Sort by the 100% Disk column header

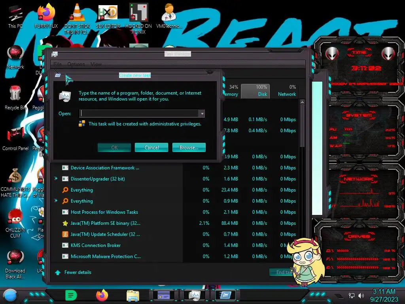pyautogui.click(x=255, y=91)
